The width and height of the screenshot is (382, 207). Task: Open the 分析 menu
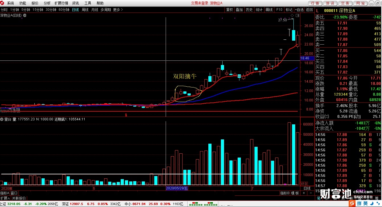pos(47,3)
